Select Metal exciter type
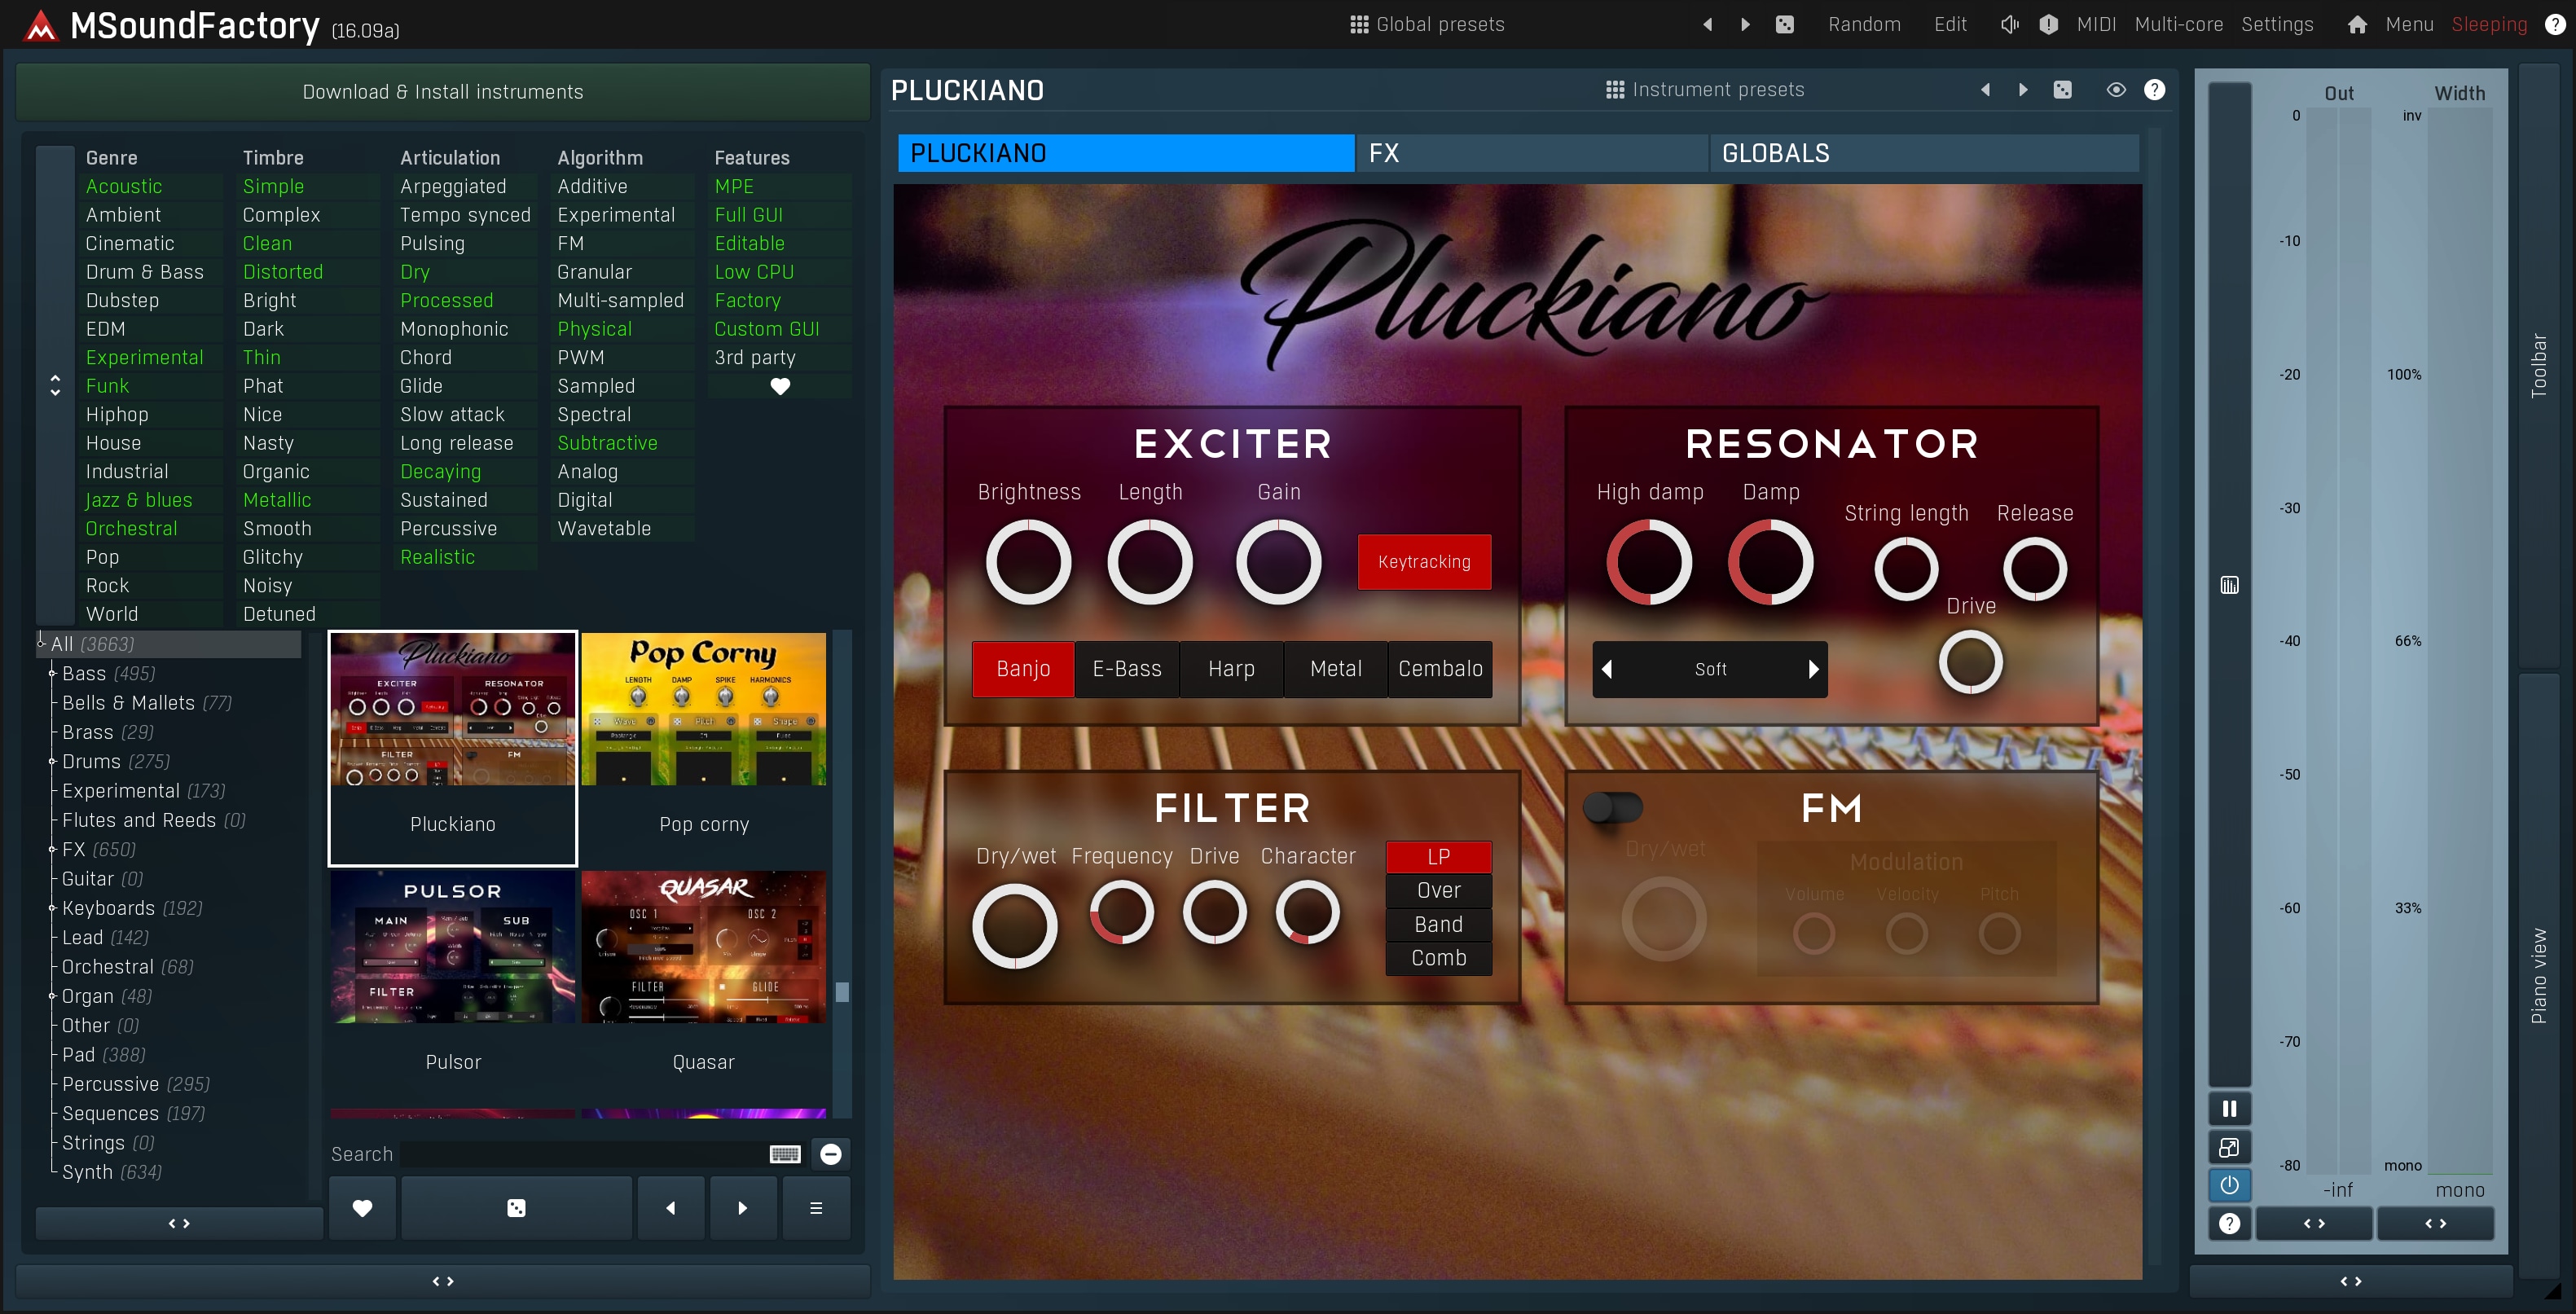 (x=1336, y=669)
